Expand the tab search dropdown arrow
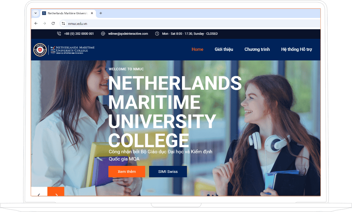The width and height of the screenshot is (352, 212). tap(36, 13)
